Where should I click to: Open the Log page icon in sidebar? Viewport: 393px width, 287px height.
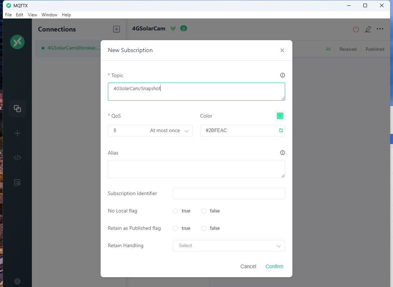click(x=17, y=182)
